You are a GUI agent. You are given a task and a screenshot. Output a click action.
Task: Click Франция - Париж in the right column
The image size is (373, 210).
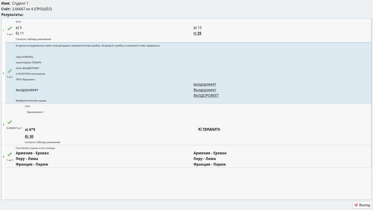(x=209, y=164)
